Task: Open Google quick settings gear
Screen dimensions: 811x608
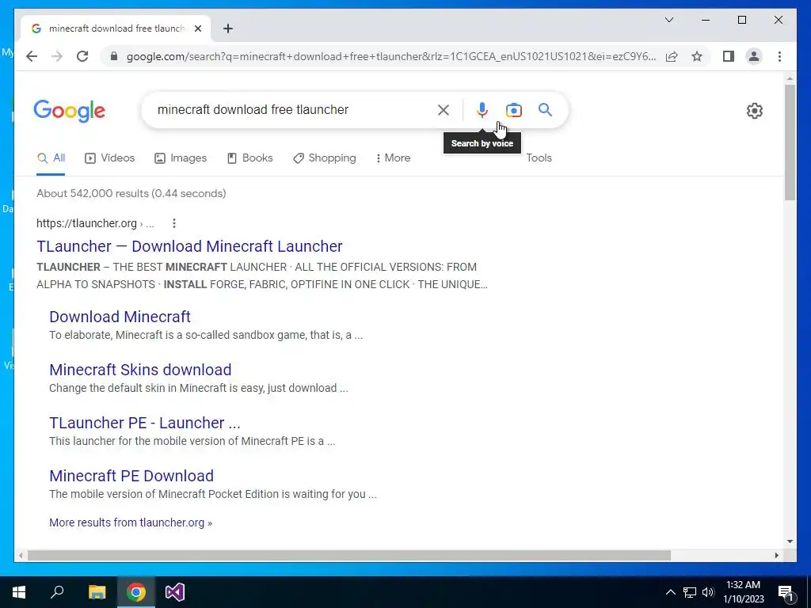Action: click(x=754, y=111)
